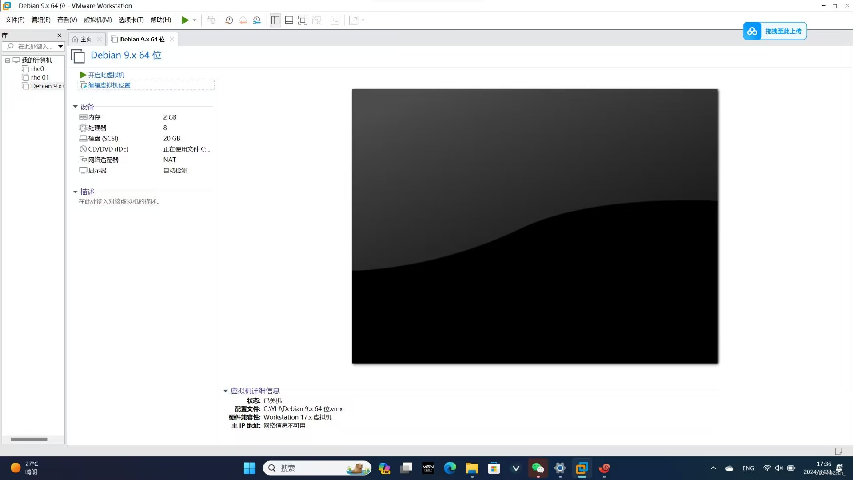Click the library horizontal scrollbar
853x480 pixels.
(x=29, y=440)
